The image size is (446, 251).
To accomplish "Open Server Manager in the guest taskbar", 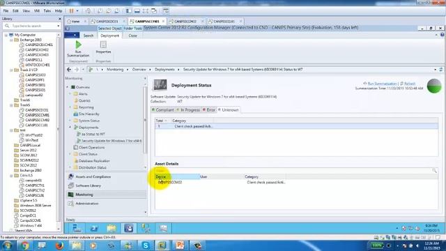I will point(77,228).
